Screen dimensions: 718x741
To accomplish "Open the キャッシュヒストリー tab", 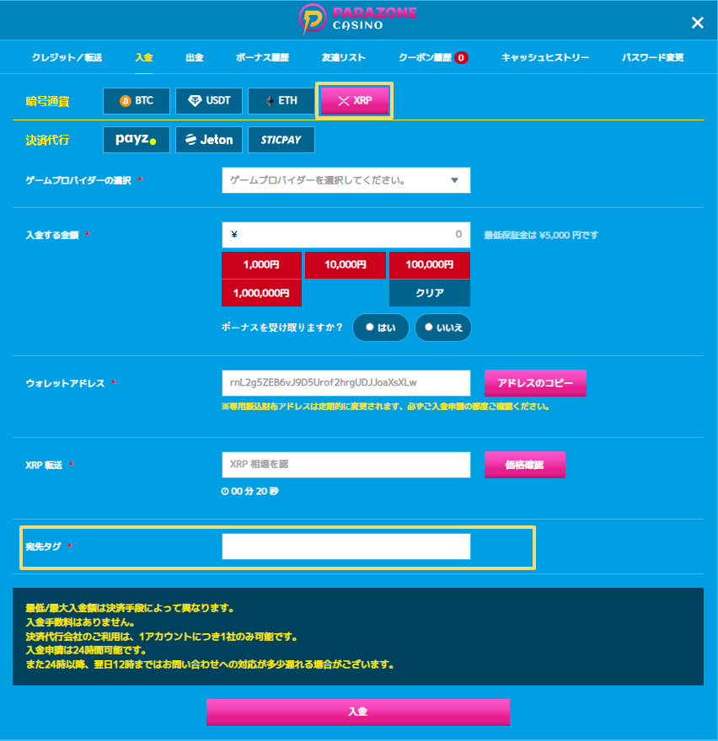I will (545, 57).
